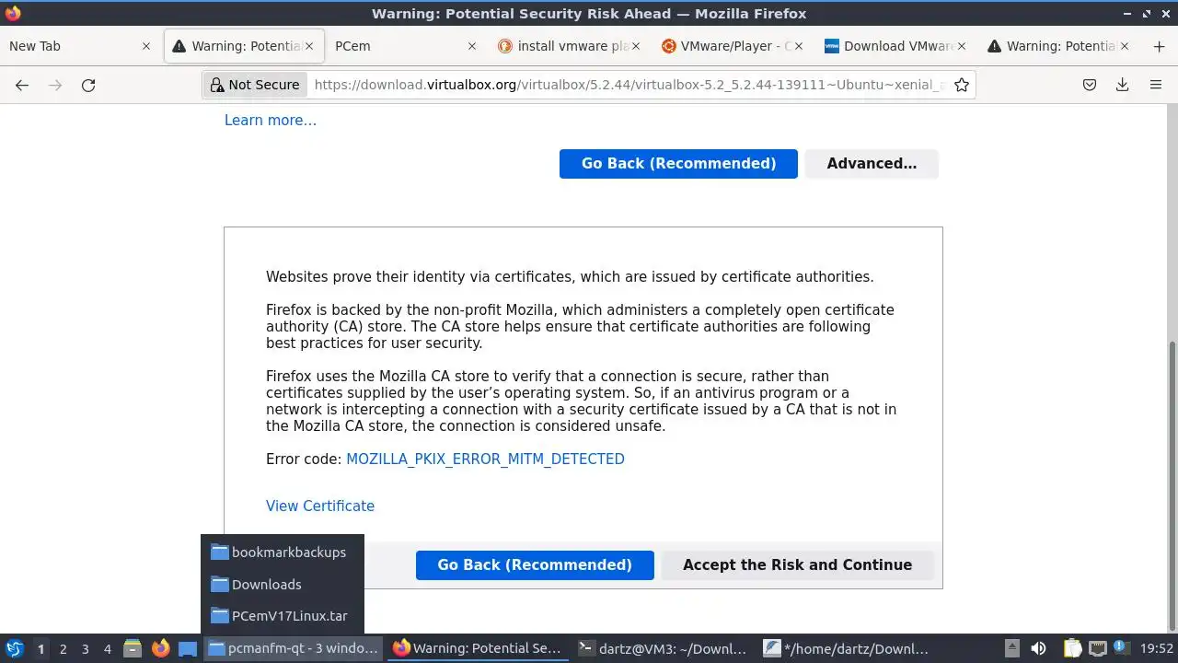Open the LXQt application menu icon

click(x=15, y=648)
